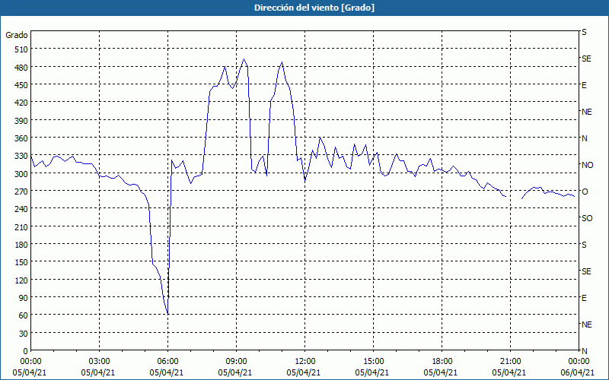
Task: Click the 03:00 time axis label
Action: tap(100, 362)
